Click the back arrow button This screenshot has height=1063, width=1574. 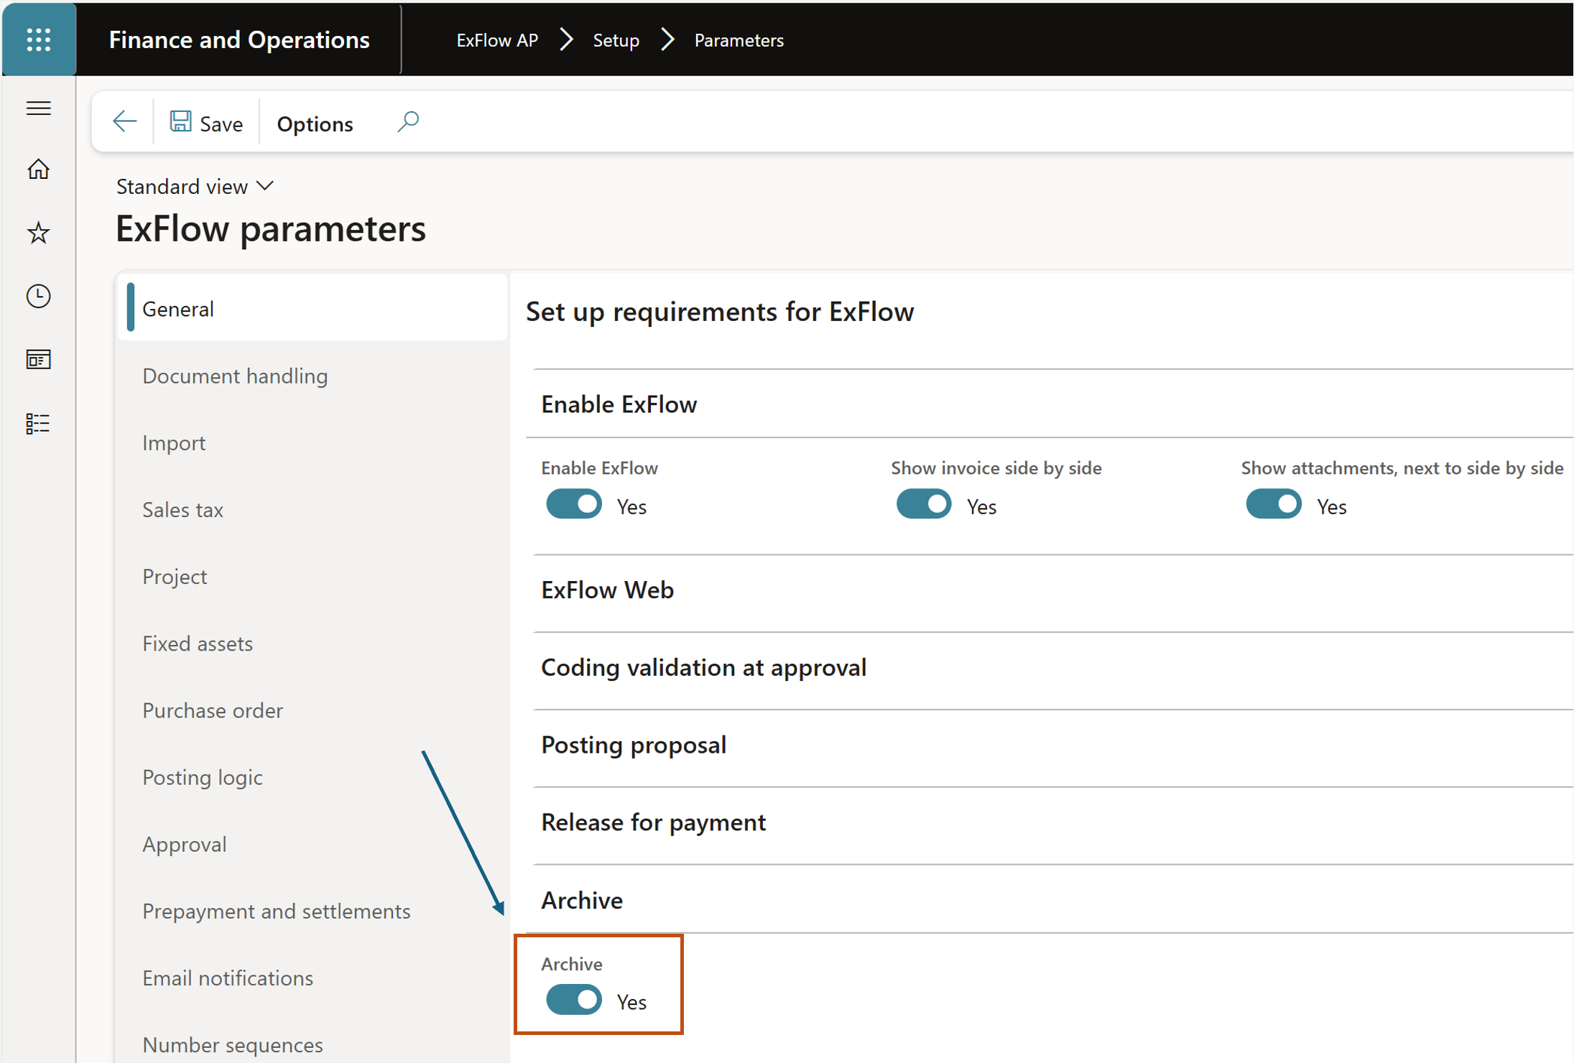(x=124, y=121)
